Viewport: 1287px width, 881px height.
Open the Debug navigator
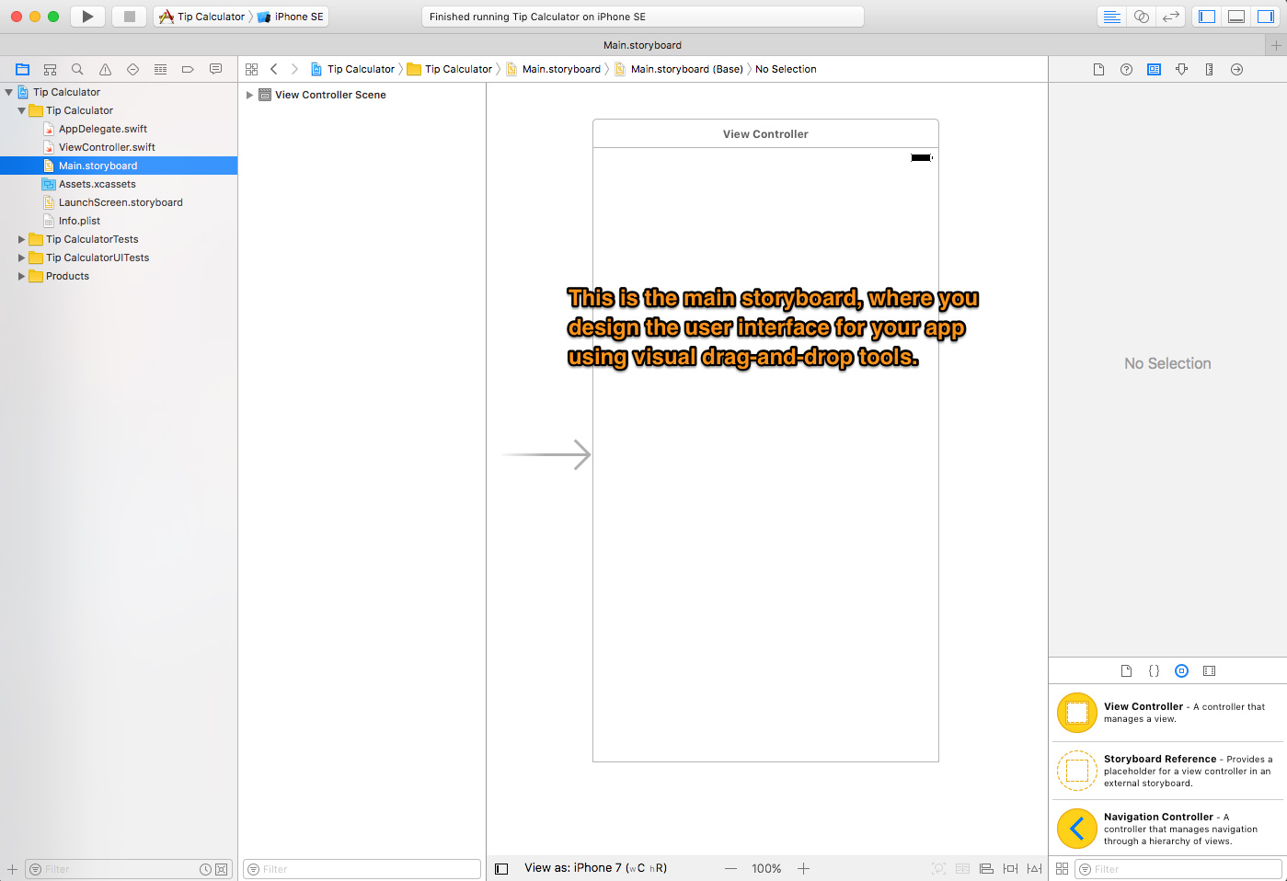click(x=160, y=69)
